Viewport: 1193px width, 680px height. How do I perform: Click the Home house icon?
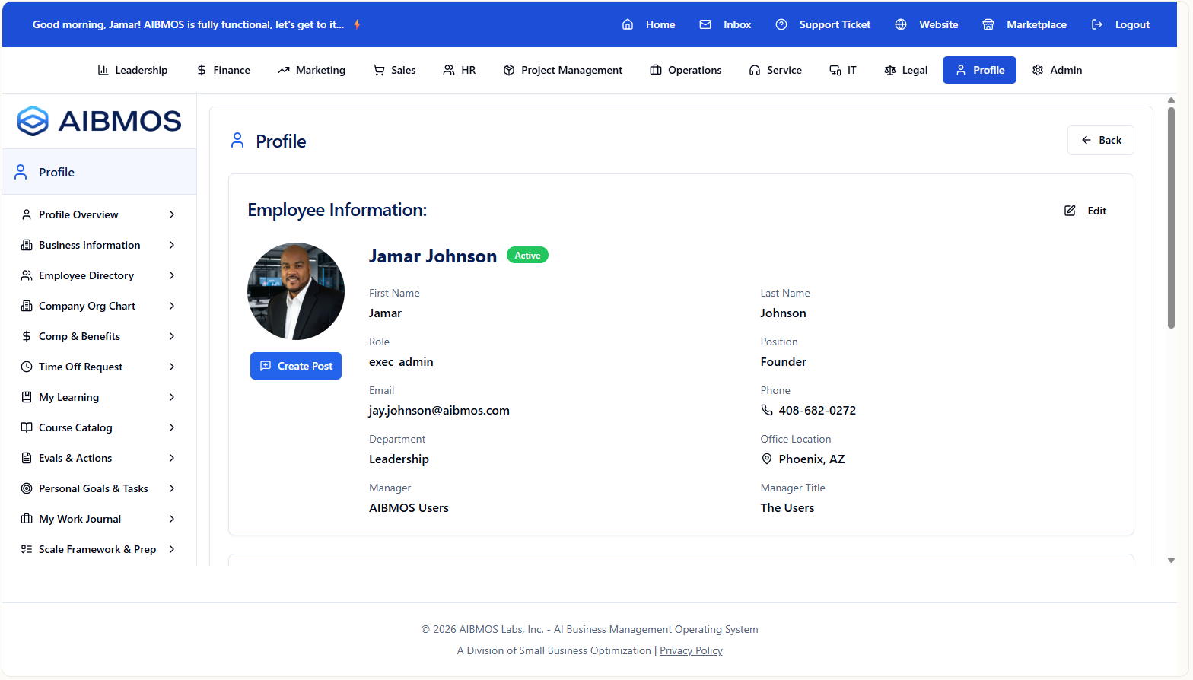(628, 24)
